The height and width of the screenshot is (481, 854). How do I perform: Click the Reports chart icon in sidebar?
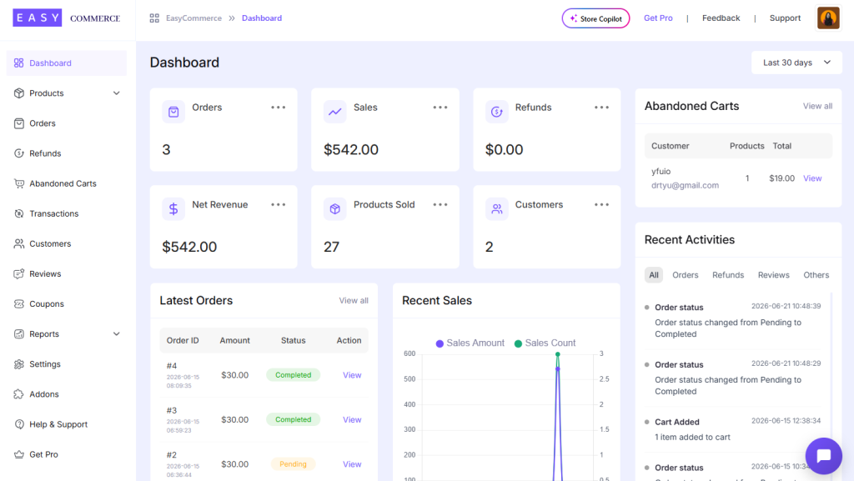(19, 334)
